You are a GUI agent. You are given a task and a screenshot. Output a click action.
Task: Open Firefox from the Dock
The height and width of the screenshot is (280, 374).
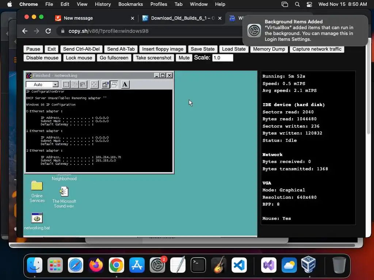(96, 265)
